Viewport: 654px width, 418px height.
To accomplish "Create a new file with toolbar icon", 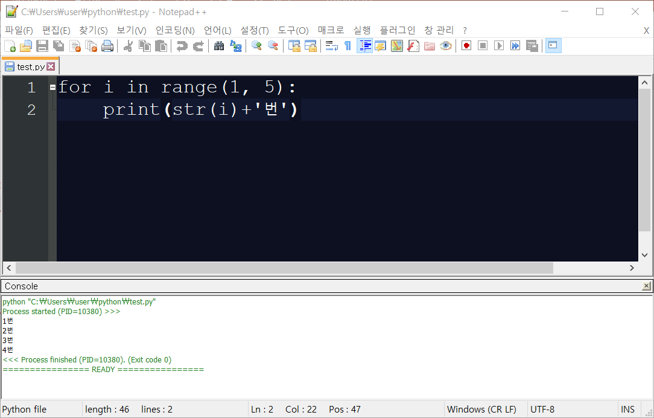I will point(10,46).
